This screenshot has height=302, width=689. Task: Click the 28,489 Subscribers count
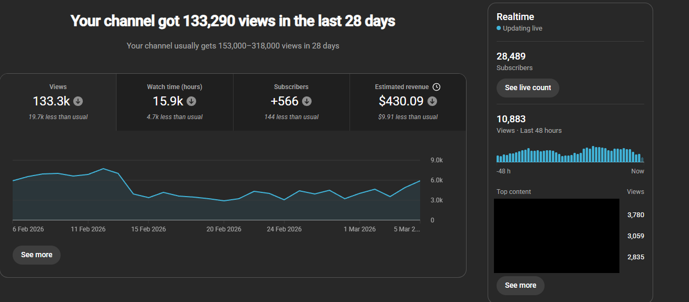511,56
